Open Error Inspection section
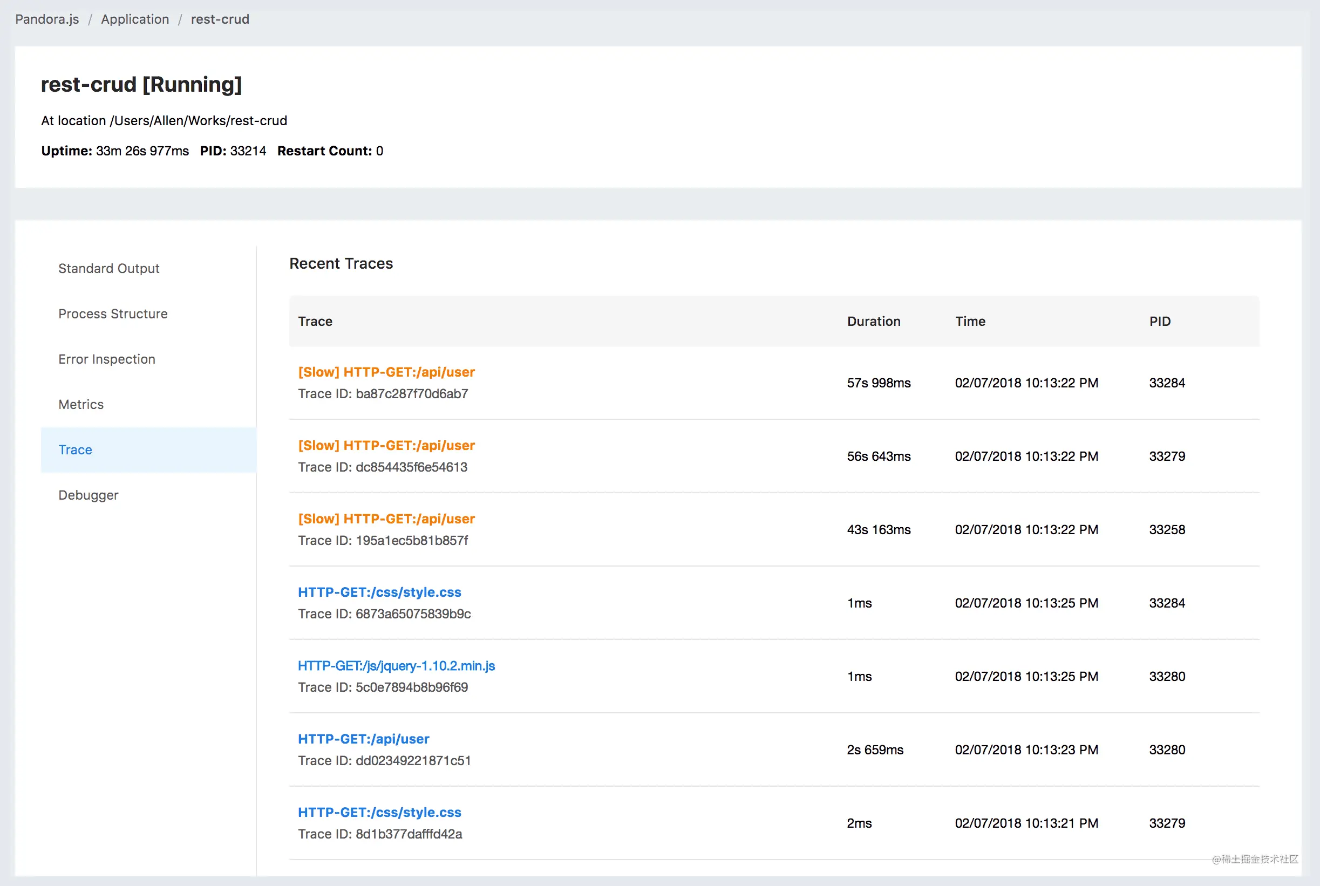This screenshot has width=1320, height=886. pyautogui.click(x=107, y=359)
